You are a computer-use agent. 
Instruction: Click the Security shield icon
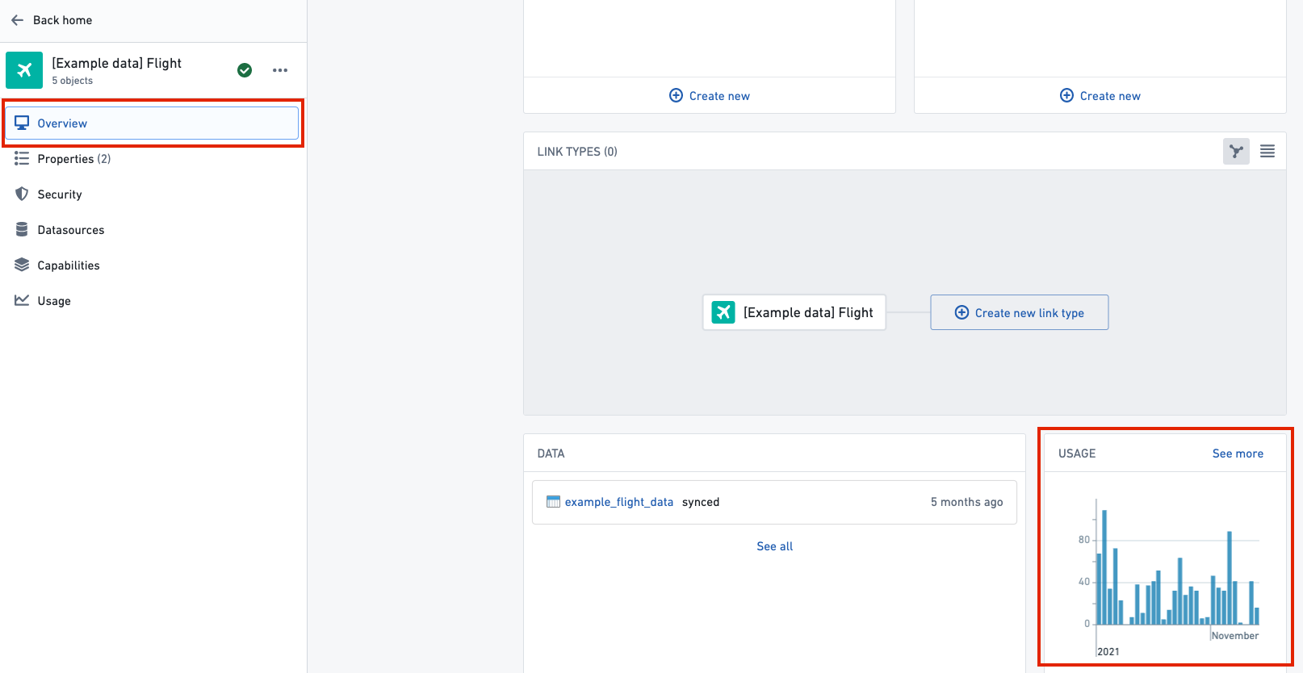pyautogui.click(x=22, y=194)
